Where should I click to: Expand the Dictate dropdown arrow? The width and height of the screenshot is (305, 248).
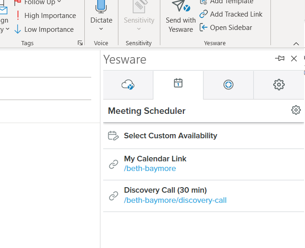tap(101, 29)
